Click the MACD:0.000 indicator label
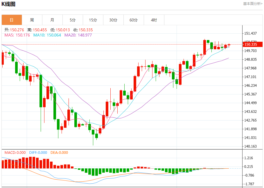Viewport: 264px width, 188px height. (x=15, y=153)
